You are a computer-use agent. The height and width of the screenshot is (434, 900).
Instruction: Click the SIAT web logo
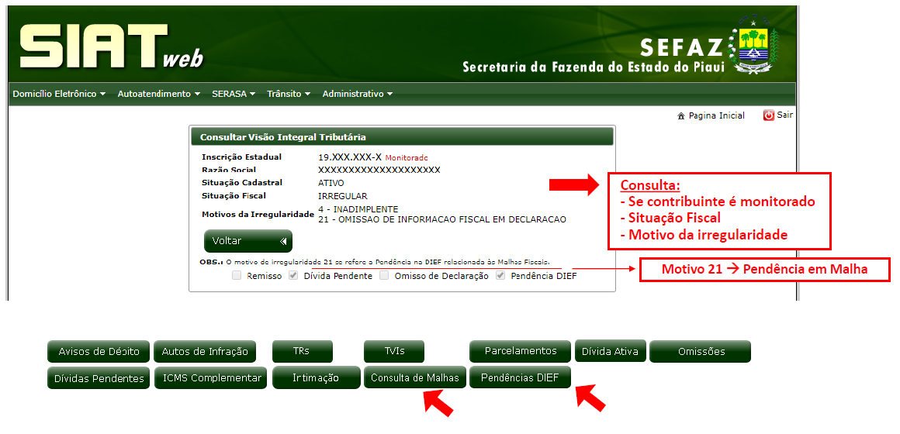pyautogui.click(x=112, y=46)
